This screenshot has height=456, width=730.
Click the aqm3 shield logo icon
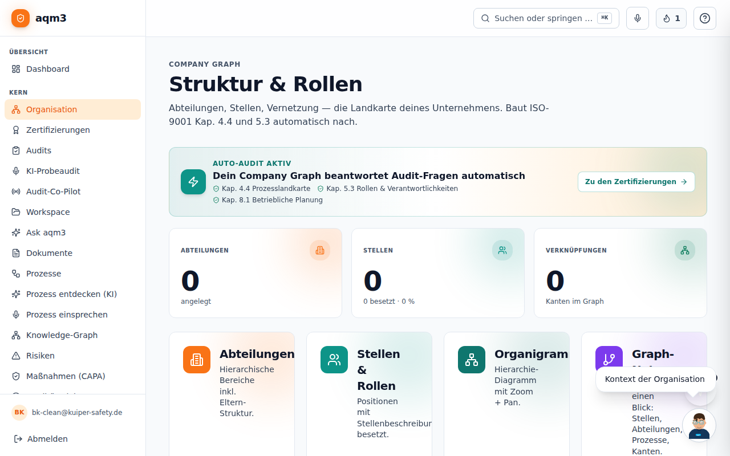pos(21,18)
